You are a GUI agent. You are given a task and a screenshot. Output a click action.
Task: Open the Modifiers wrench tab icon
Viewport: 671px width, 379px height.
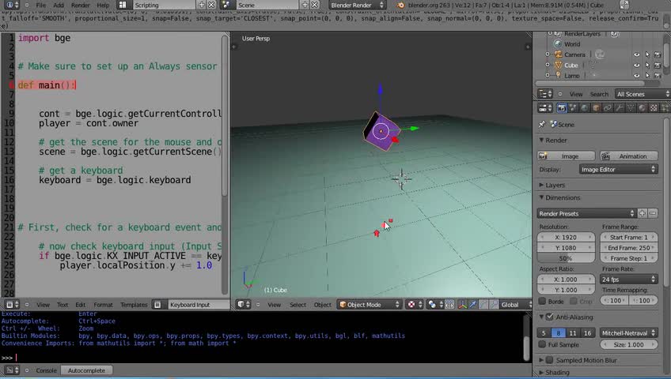coord(619,108)
